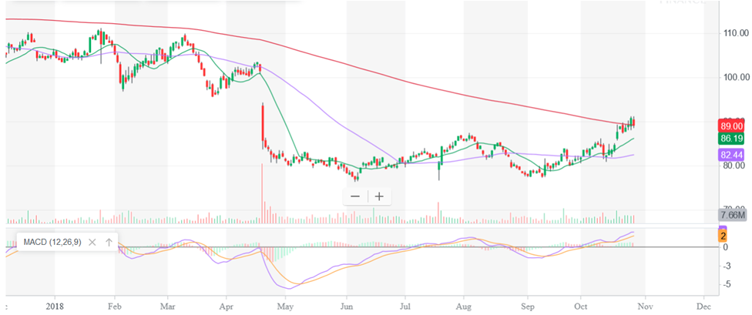Select the May label on time axis

(x=286, y=304)
